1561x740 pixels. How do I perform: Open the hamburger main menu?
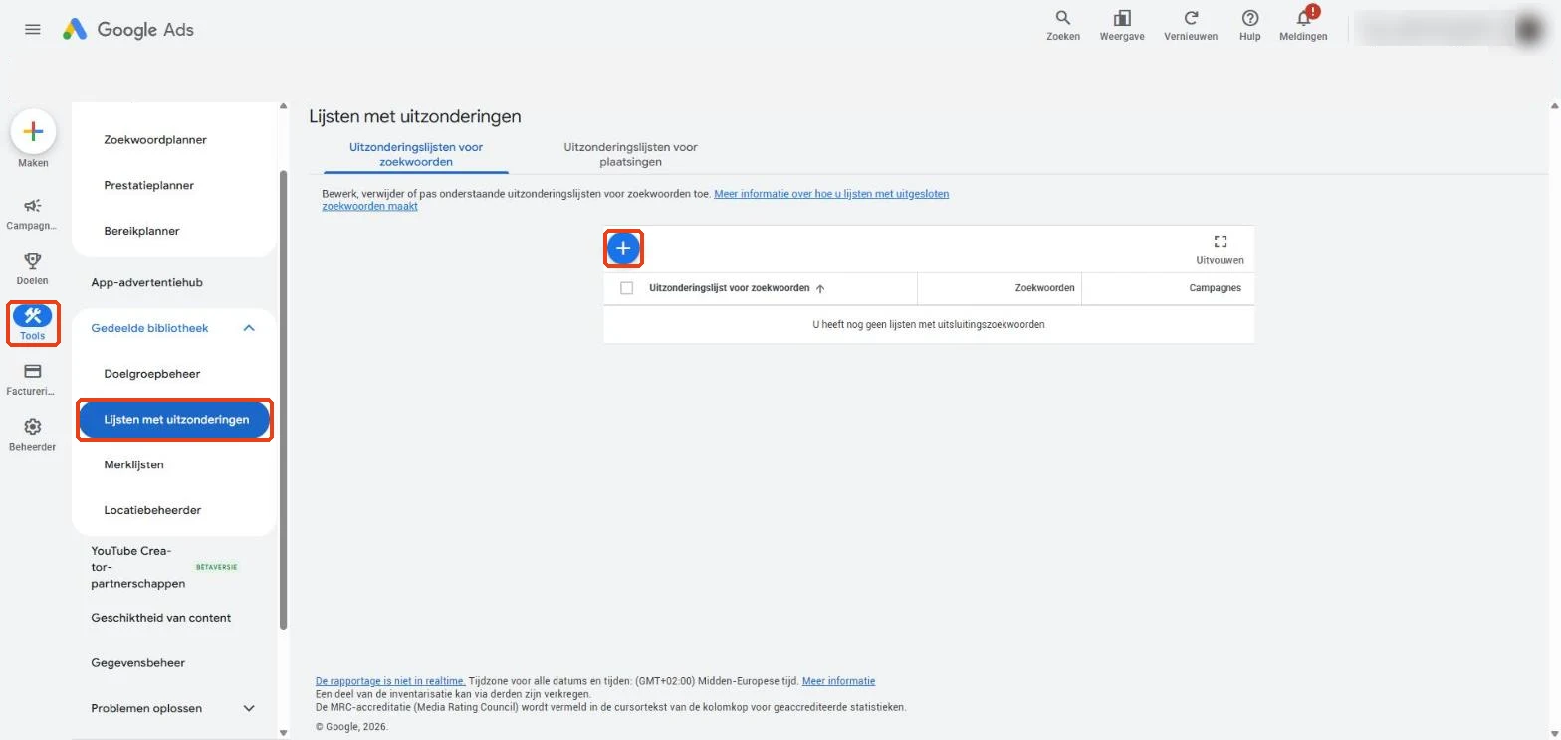click(x=33, y=29)
